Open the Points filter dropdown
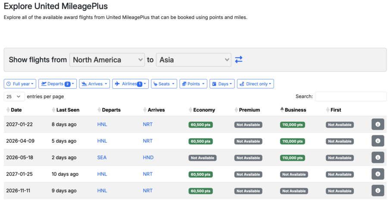This screenshot has width=388, height=200. tap(193, 84)
